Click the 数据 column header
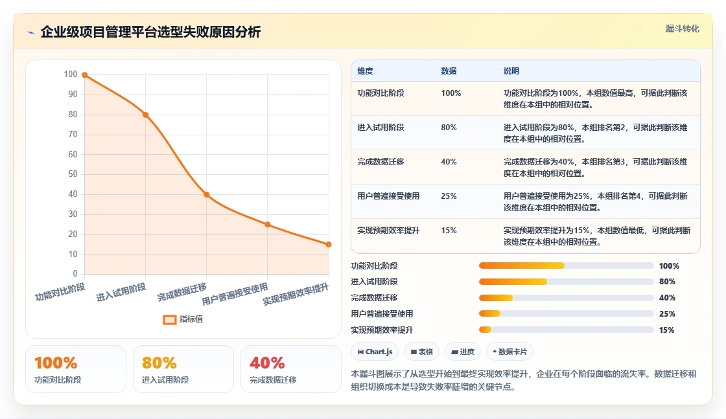The width and height of the screenshot is (726, 419). [x=449, y=71]
